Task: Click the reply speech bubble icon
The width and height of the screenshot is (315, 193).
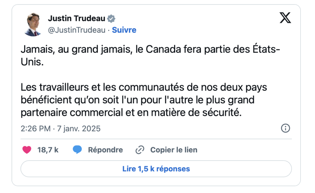Action: pyautogui.click(x=77, y=150)
